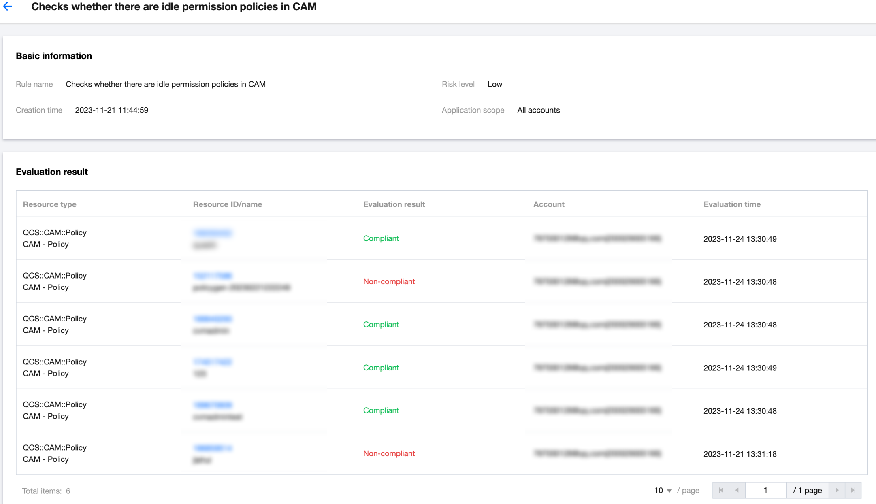Click the Evaluation result column header
Viewport: 876px width, 504px height.
coord(394,204)
